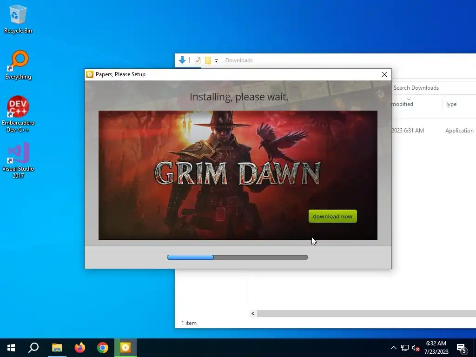Screen dimensions: 476x357
Task: Open the network status tray icon
Action: click(x=405, y=348)
